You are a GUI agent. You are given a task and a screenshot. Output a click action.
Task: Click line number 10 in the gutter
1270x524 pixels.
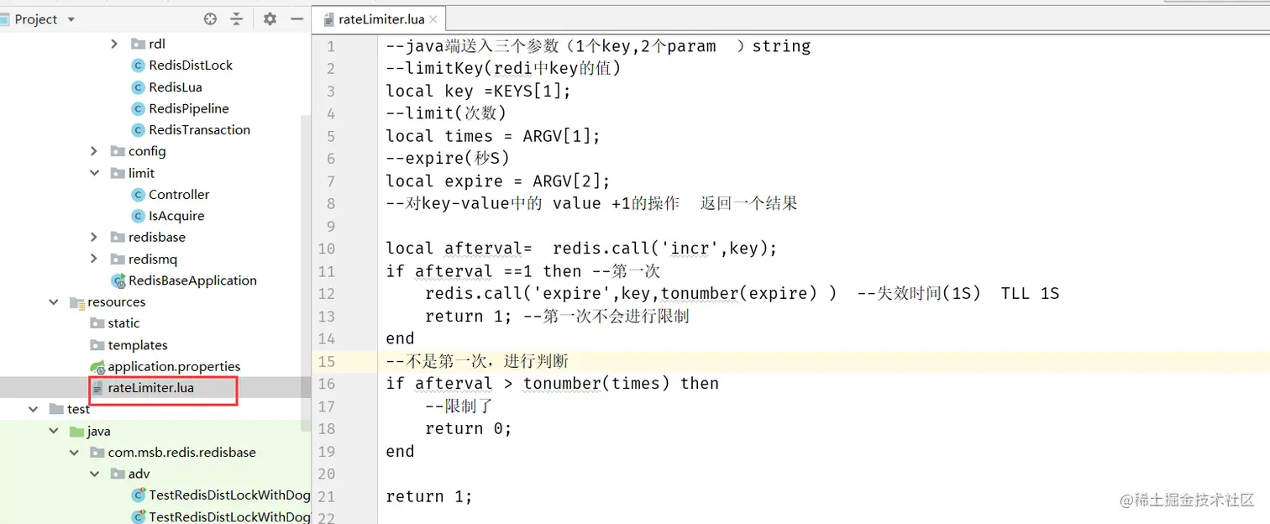[x=326, y=249]
